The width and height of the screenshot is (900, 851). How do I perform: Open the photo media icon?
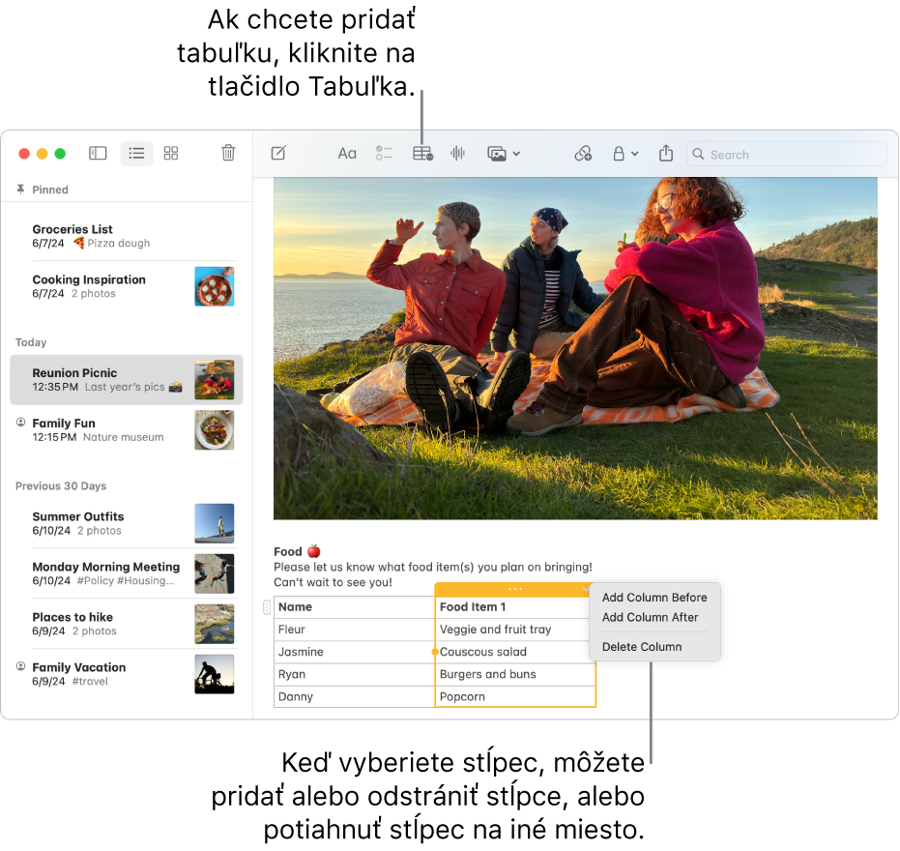click(x=497, y=154)
